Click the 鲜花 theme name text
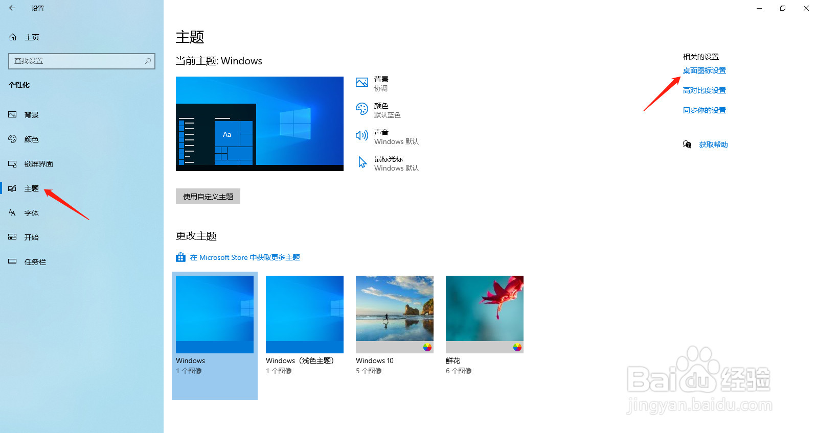The width and height of the screenshot is (817, 433). 453,360
